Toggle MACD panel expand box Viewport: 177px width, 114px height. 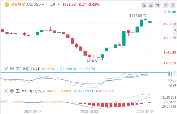17,91
